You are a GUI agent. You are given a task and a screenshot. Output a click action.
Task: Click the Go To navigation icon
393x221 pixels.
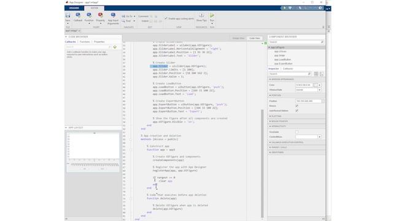coord(123,17)
